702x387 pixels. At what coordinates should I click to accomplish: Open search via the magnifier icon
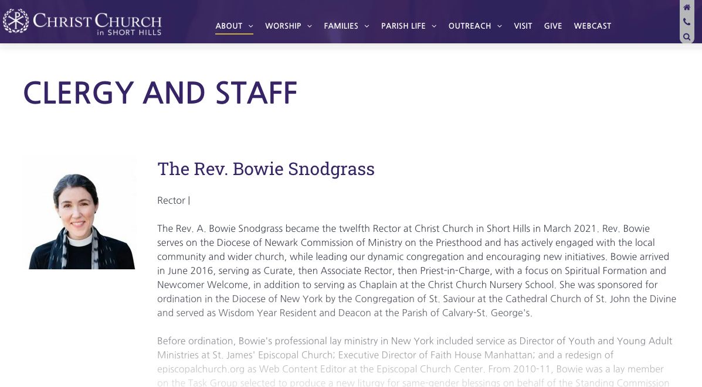[686, 37]
